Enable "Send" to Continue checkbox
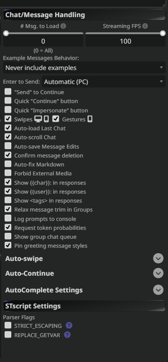This screenshot has height=362, width=168. 8,92
